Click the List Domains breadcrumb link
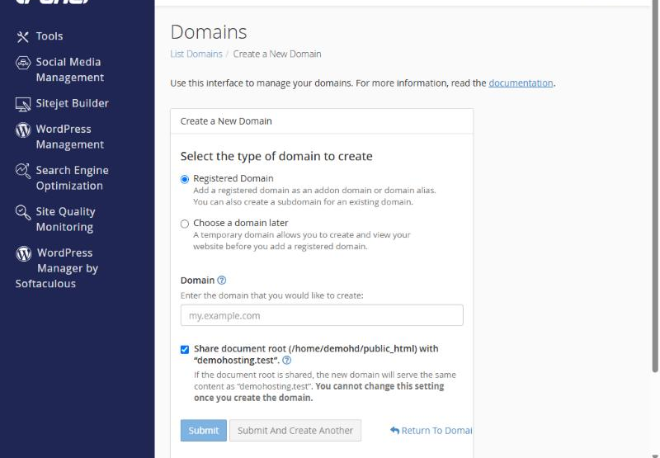Screen dimensions: 660x458 196,54
